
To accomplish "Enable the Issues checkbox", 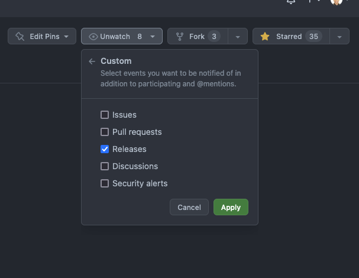I will coord(105,115).
